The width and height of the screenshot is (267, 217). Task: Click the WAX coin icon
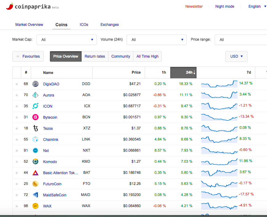35,206
